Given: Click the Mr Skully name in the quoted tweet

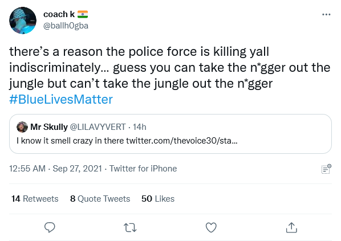Looking at the screenshot, I should click(49, 127).
